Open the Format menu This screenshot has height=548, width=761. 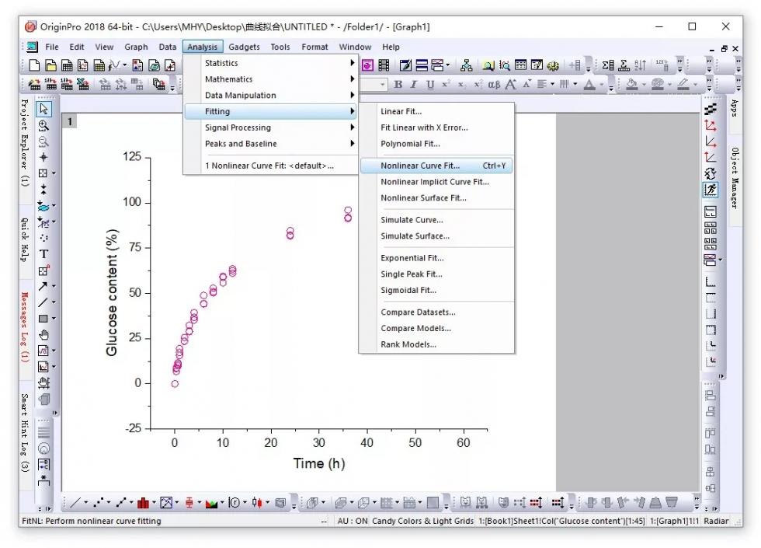pyautogui.click(x=314, y=47)
